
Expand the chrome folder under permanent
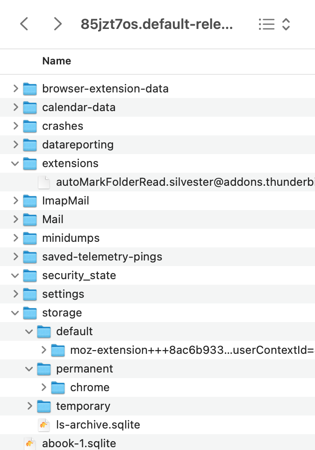click(x=43, y=387)
